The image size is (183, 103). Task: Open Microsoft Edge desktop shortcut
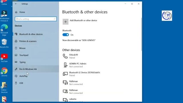(4, 30)
